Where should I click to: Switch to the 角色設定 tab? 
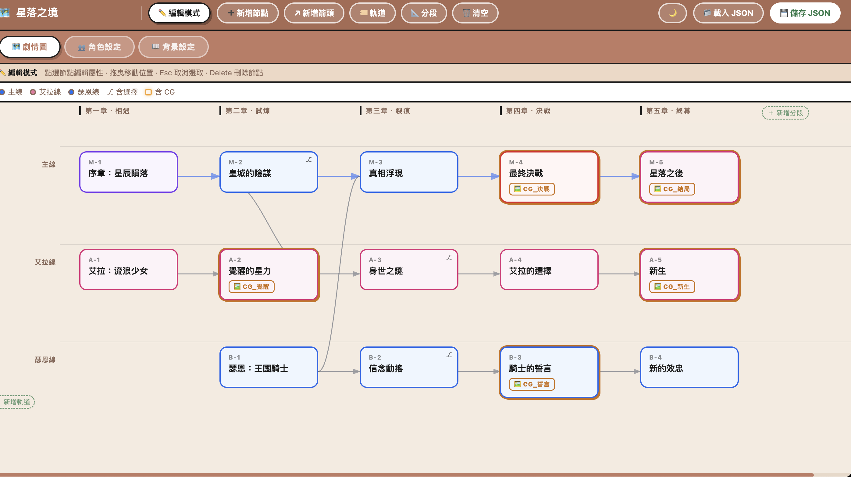[x=99, y=47]
